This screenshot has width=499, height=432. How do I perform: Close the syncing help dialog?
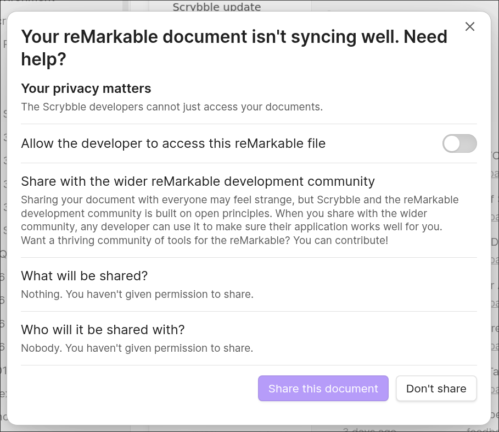point(470,26)
